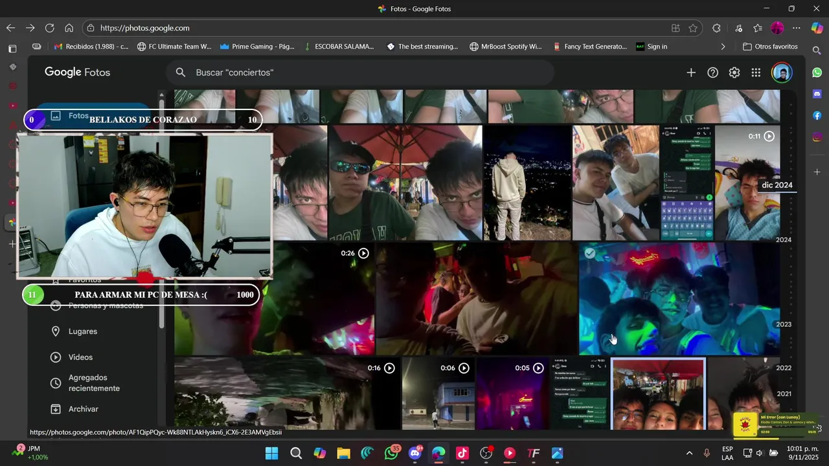This screenshot has height=466, width=829.
Task: Open WhatsApp from the taskbar
Action: click(x=391, y=453)
